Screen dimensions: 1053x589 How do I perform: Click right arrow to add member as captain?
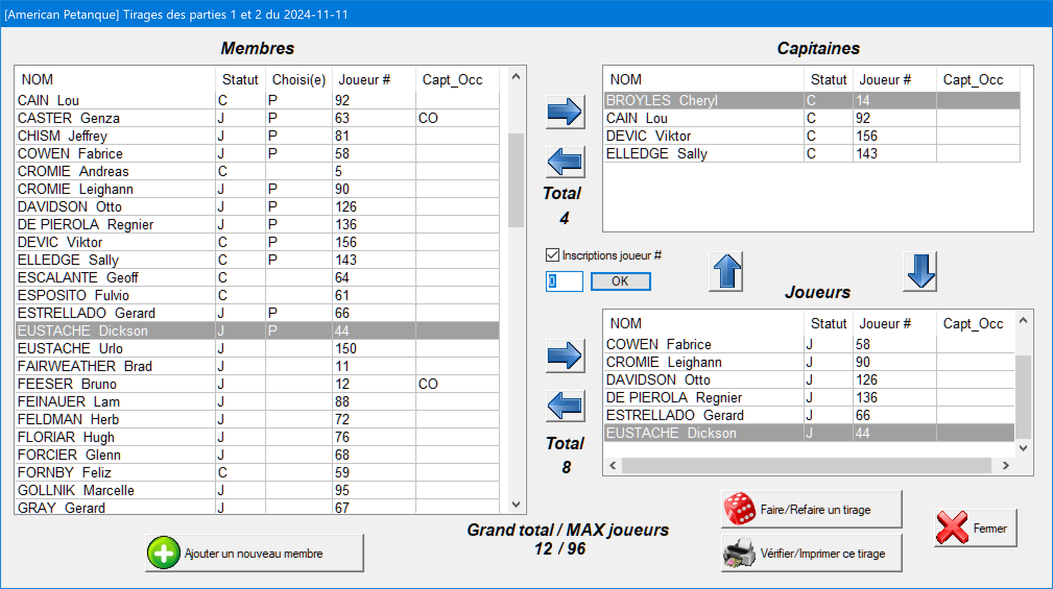[565, 112]
